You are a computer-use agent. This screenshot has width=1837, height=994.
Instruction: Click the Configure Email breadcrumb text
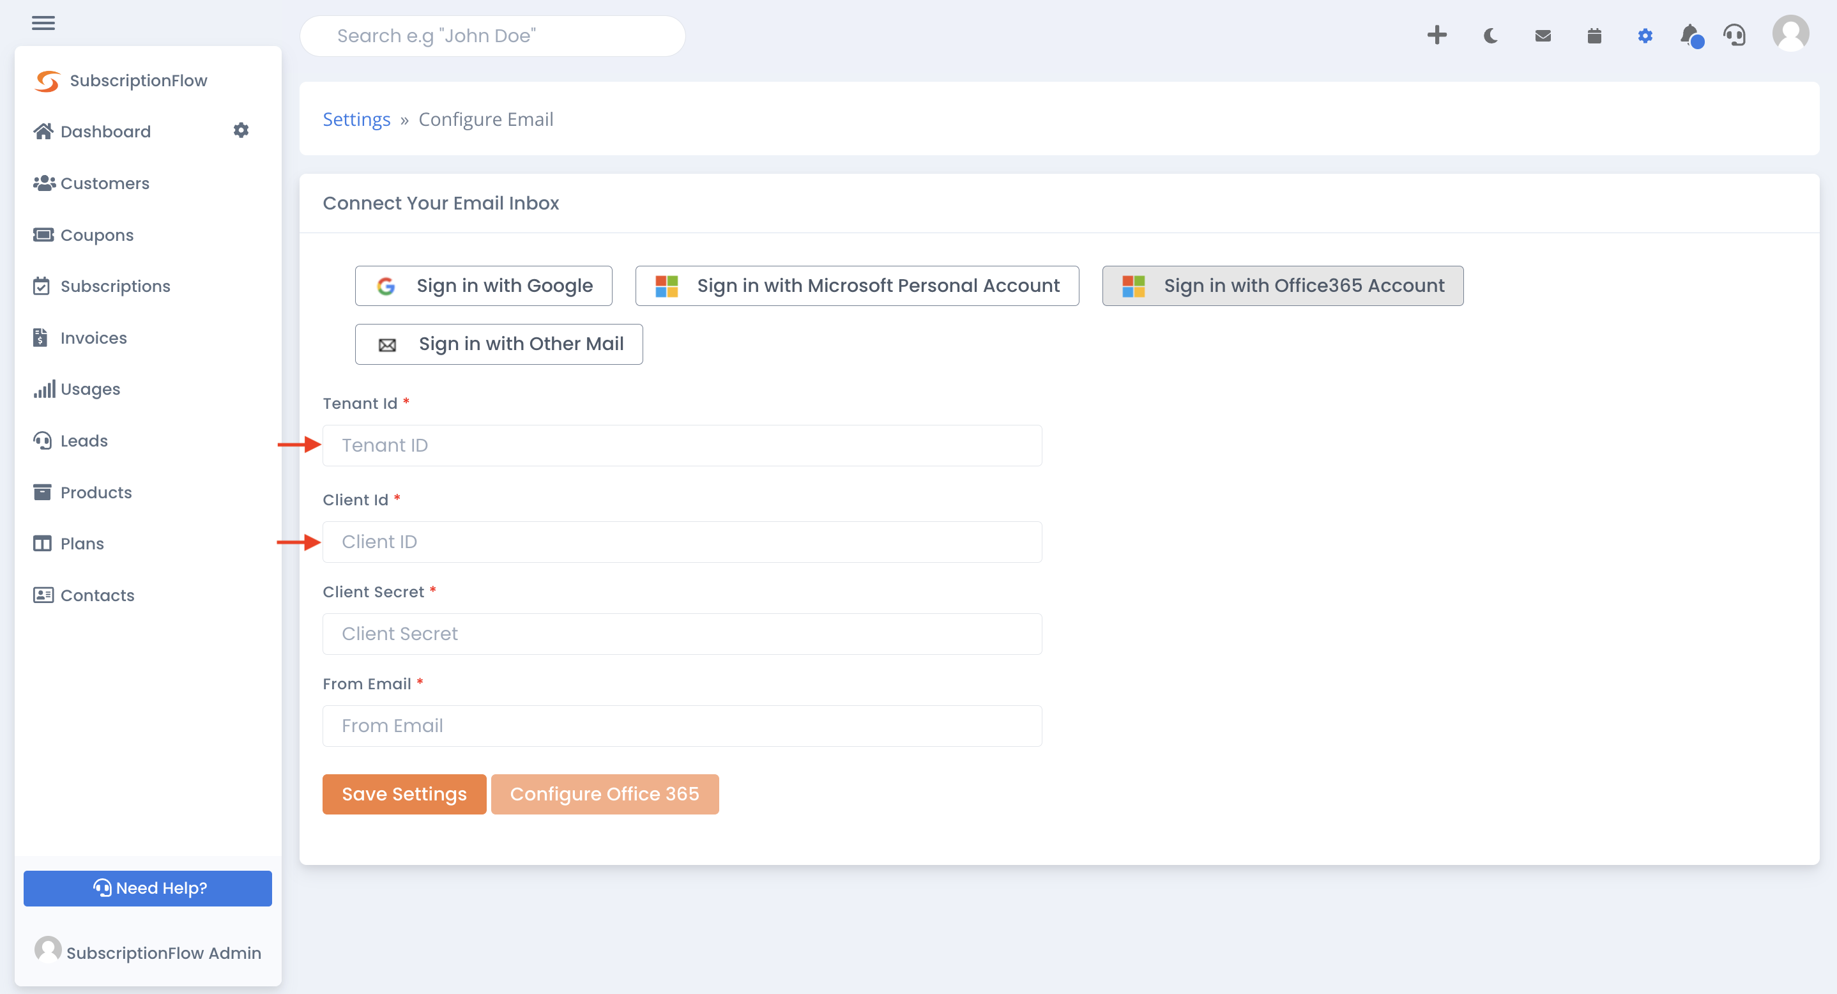click(x=485, y=119)
